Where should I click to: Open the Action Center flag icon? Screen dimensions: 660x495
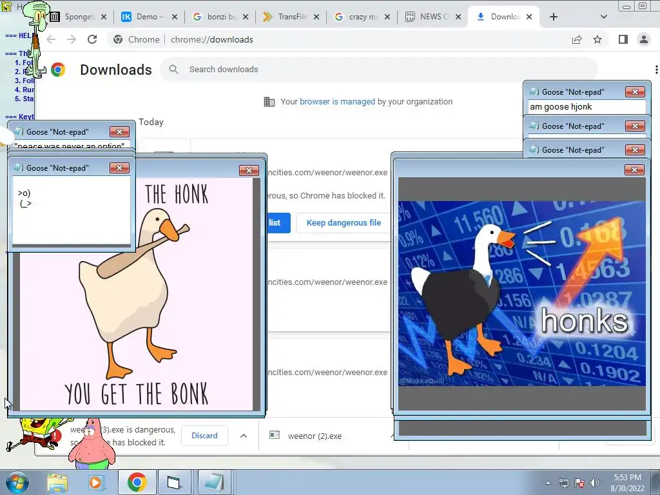click(579, 483)
